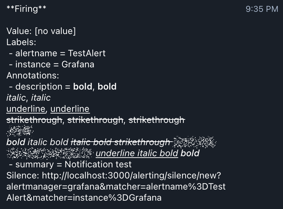Image resolution: width=283 pixels, height=209 pixels.
Task: Reveal the long spoiler before 'underline italic bold'
Action: point(50,153)
